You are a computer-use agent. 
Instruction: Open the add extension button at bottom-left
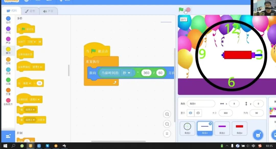point(8,136)
